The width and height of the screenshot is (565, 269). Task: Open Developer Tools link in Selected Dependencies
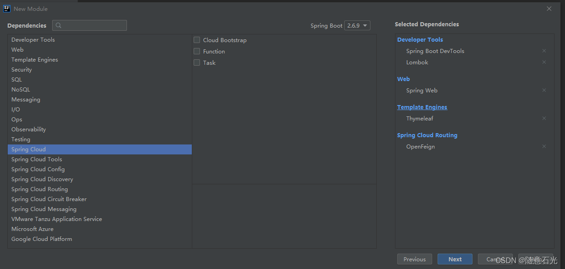[420, 40]
